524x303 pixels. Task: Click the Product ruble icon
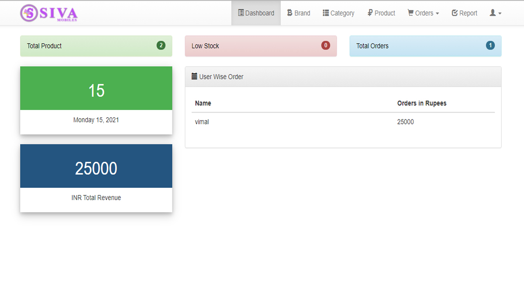click(x=370, y=13)
